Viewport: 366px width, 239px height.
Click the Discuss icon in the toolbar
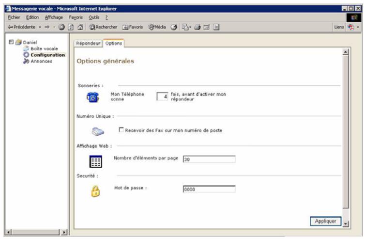pos(216,27)
